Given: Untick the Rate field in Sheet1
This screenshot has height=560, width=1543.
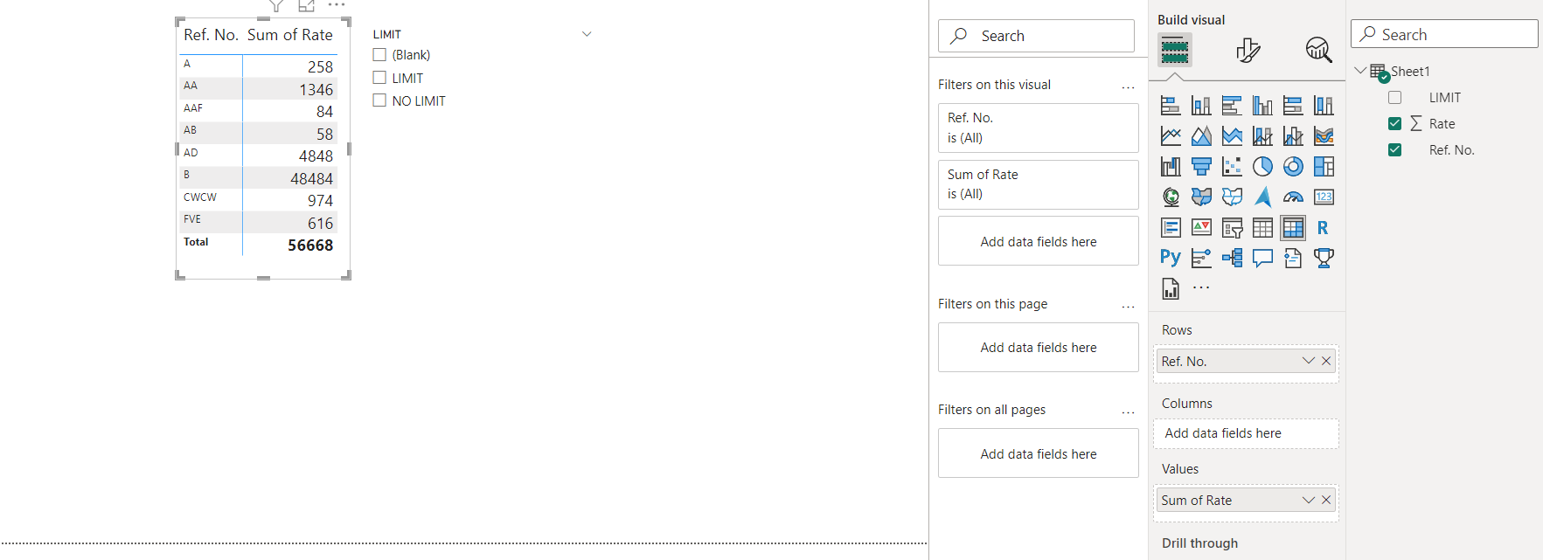Looking at the screenshot, I should coord(1395,124).
